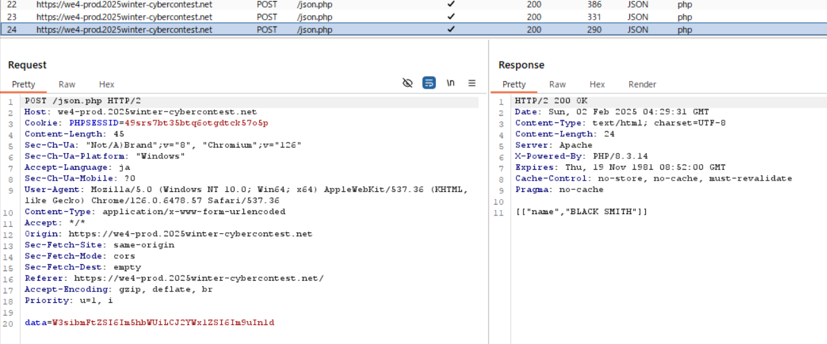Click the POST /json.php HTTP/2 request line
The height and width of the screenshot is (344, 827).
coord(83,101)
